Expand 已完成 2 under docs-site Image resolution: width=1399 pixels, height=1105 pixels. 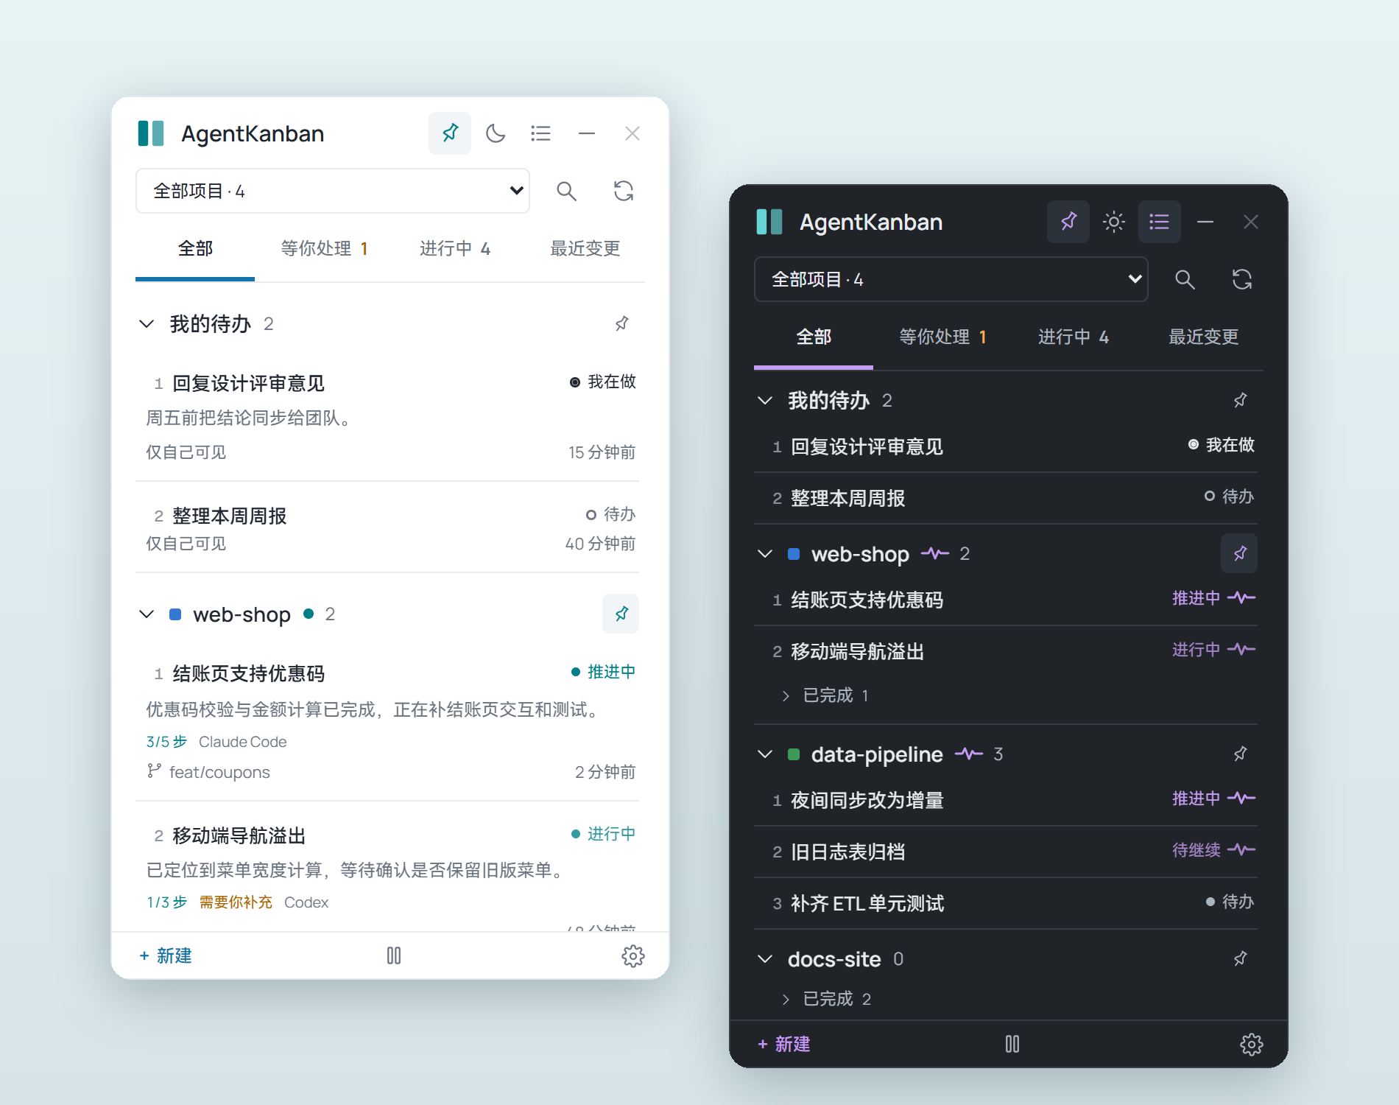[x=827, y=999]
